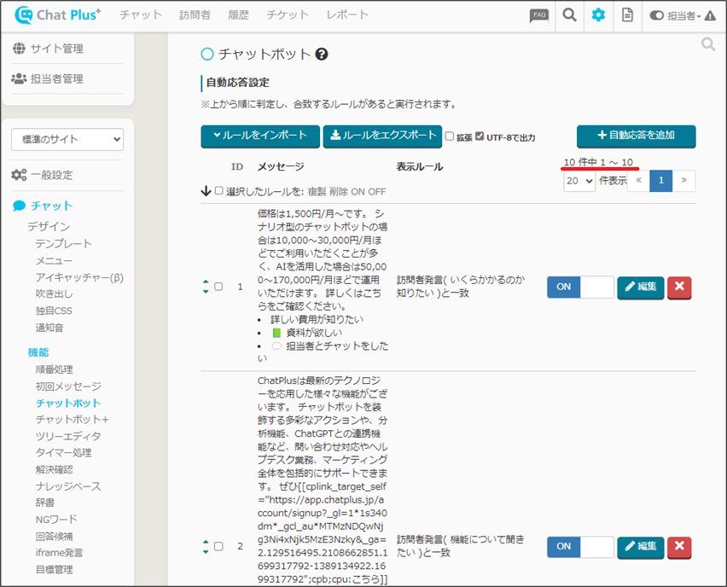The image size is (727, 587).
Task: Delete rule 1 with red X button
Action: point(679,287)
